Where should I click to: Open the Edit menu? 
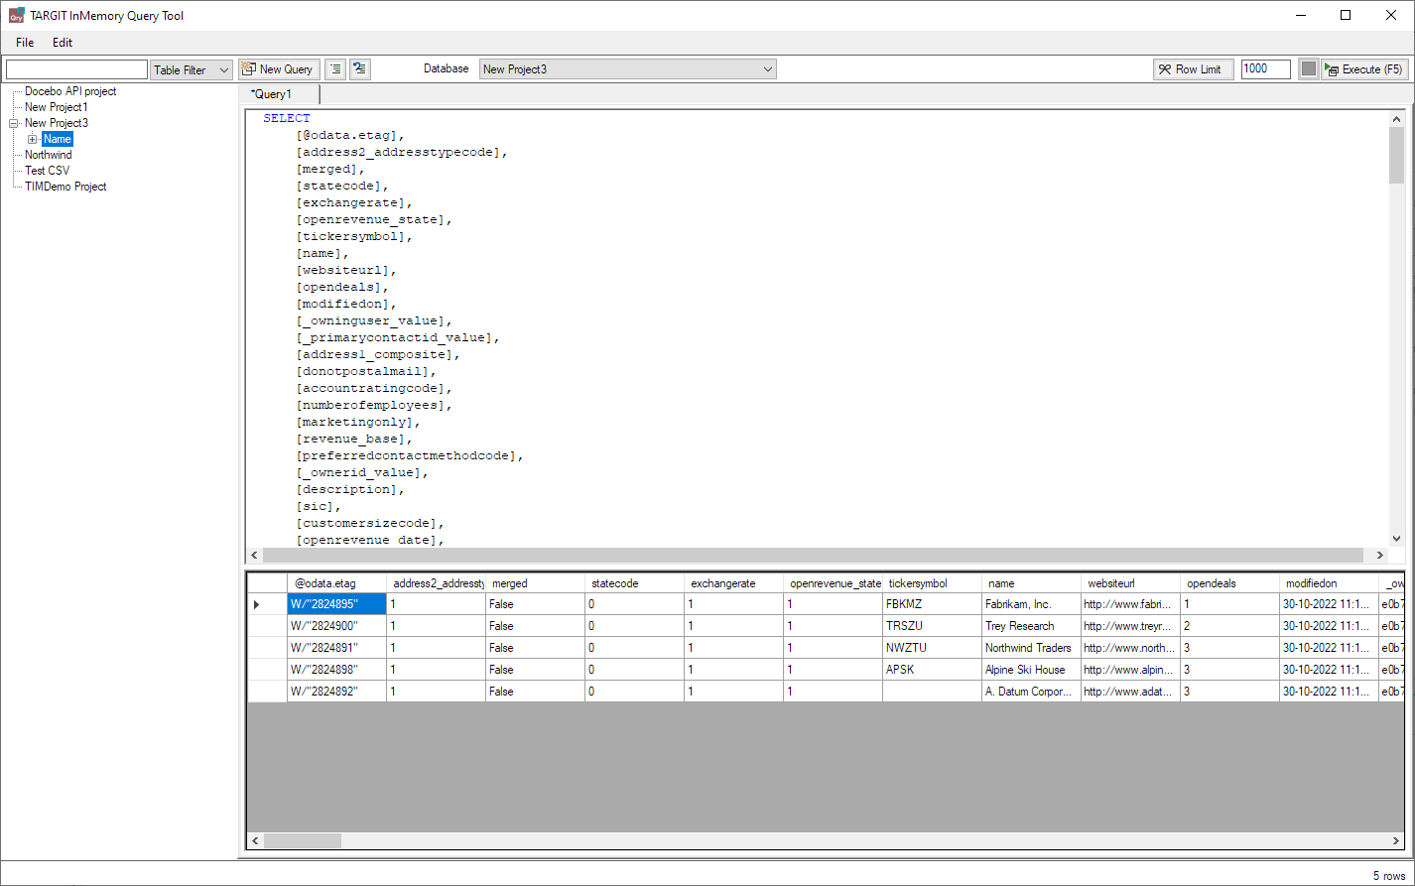63,43
